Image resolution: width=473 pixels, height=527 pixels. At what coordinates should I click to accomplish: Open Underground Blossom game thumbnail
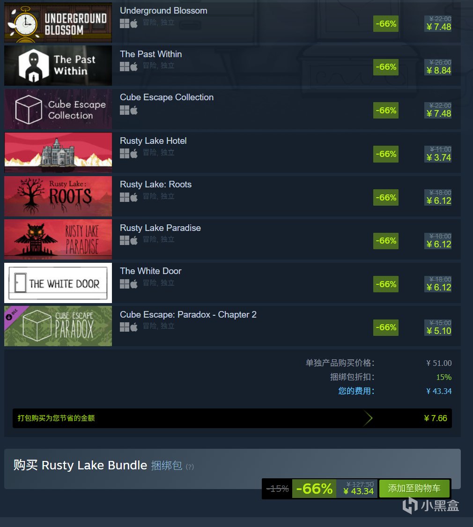[x=58, y=22]
